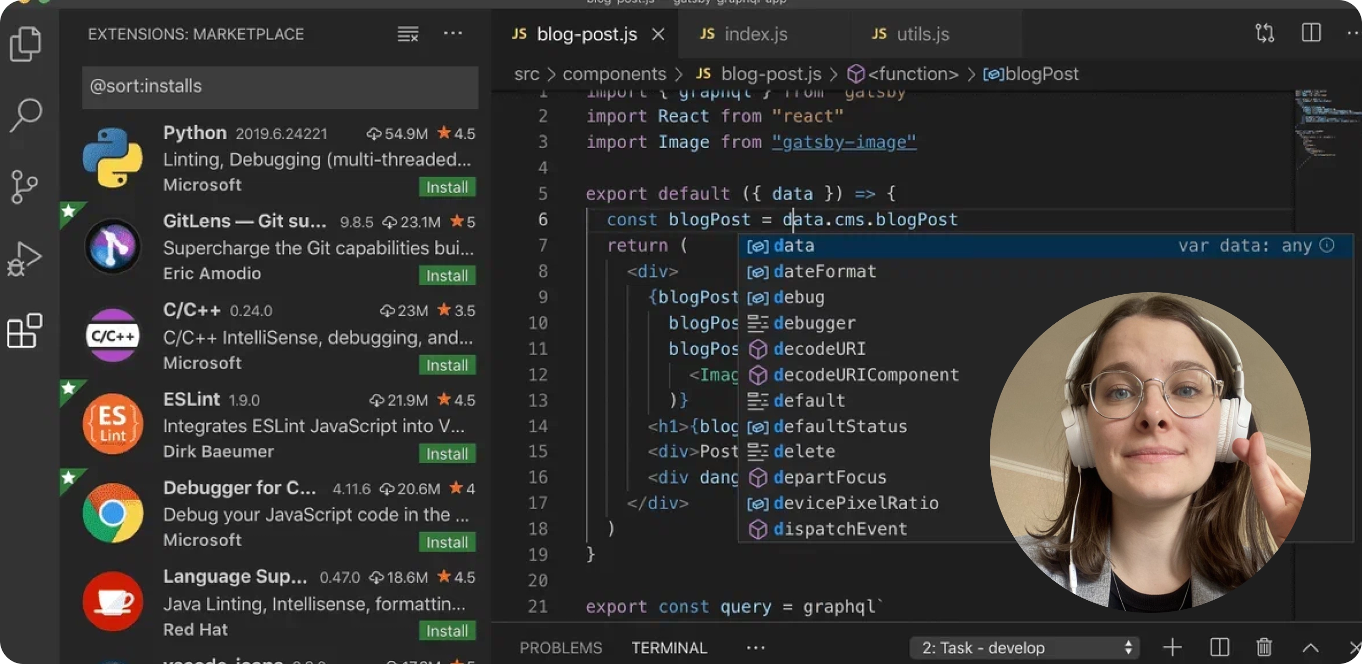
Task: Click blogPost variable icon in breadcrumb
Action: point(993,74)
